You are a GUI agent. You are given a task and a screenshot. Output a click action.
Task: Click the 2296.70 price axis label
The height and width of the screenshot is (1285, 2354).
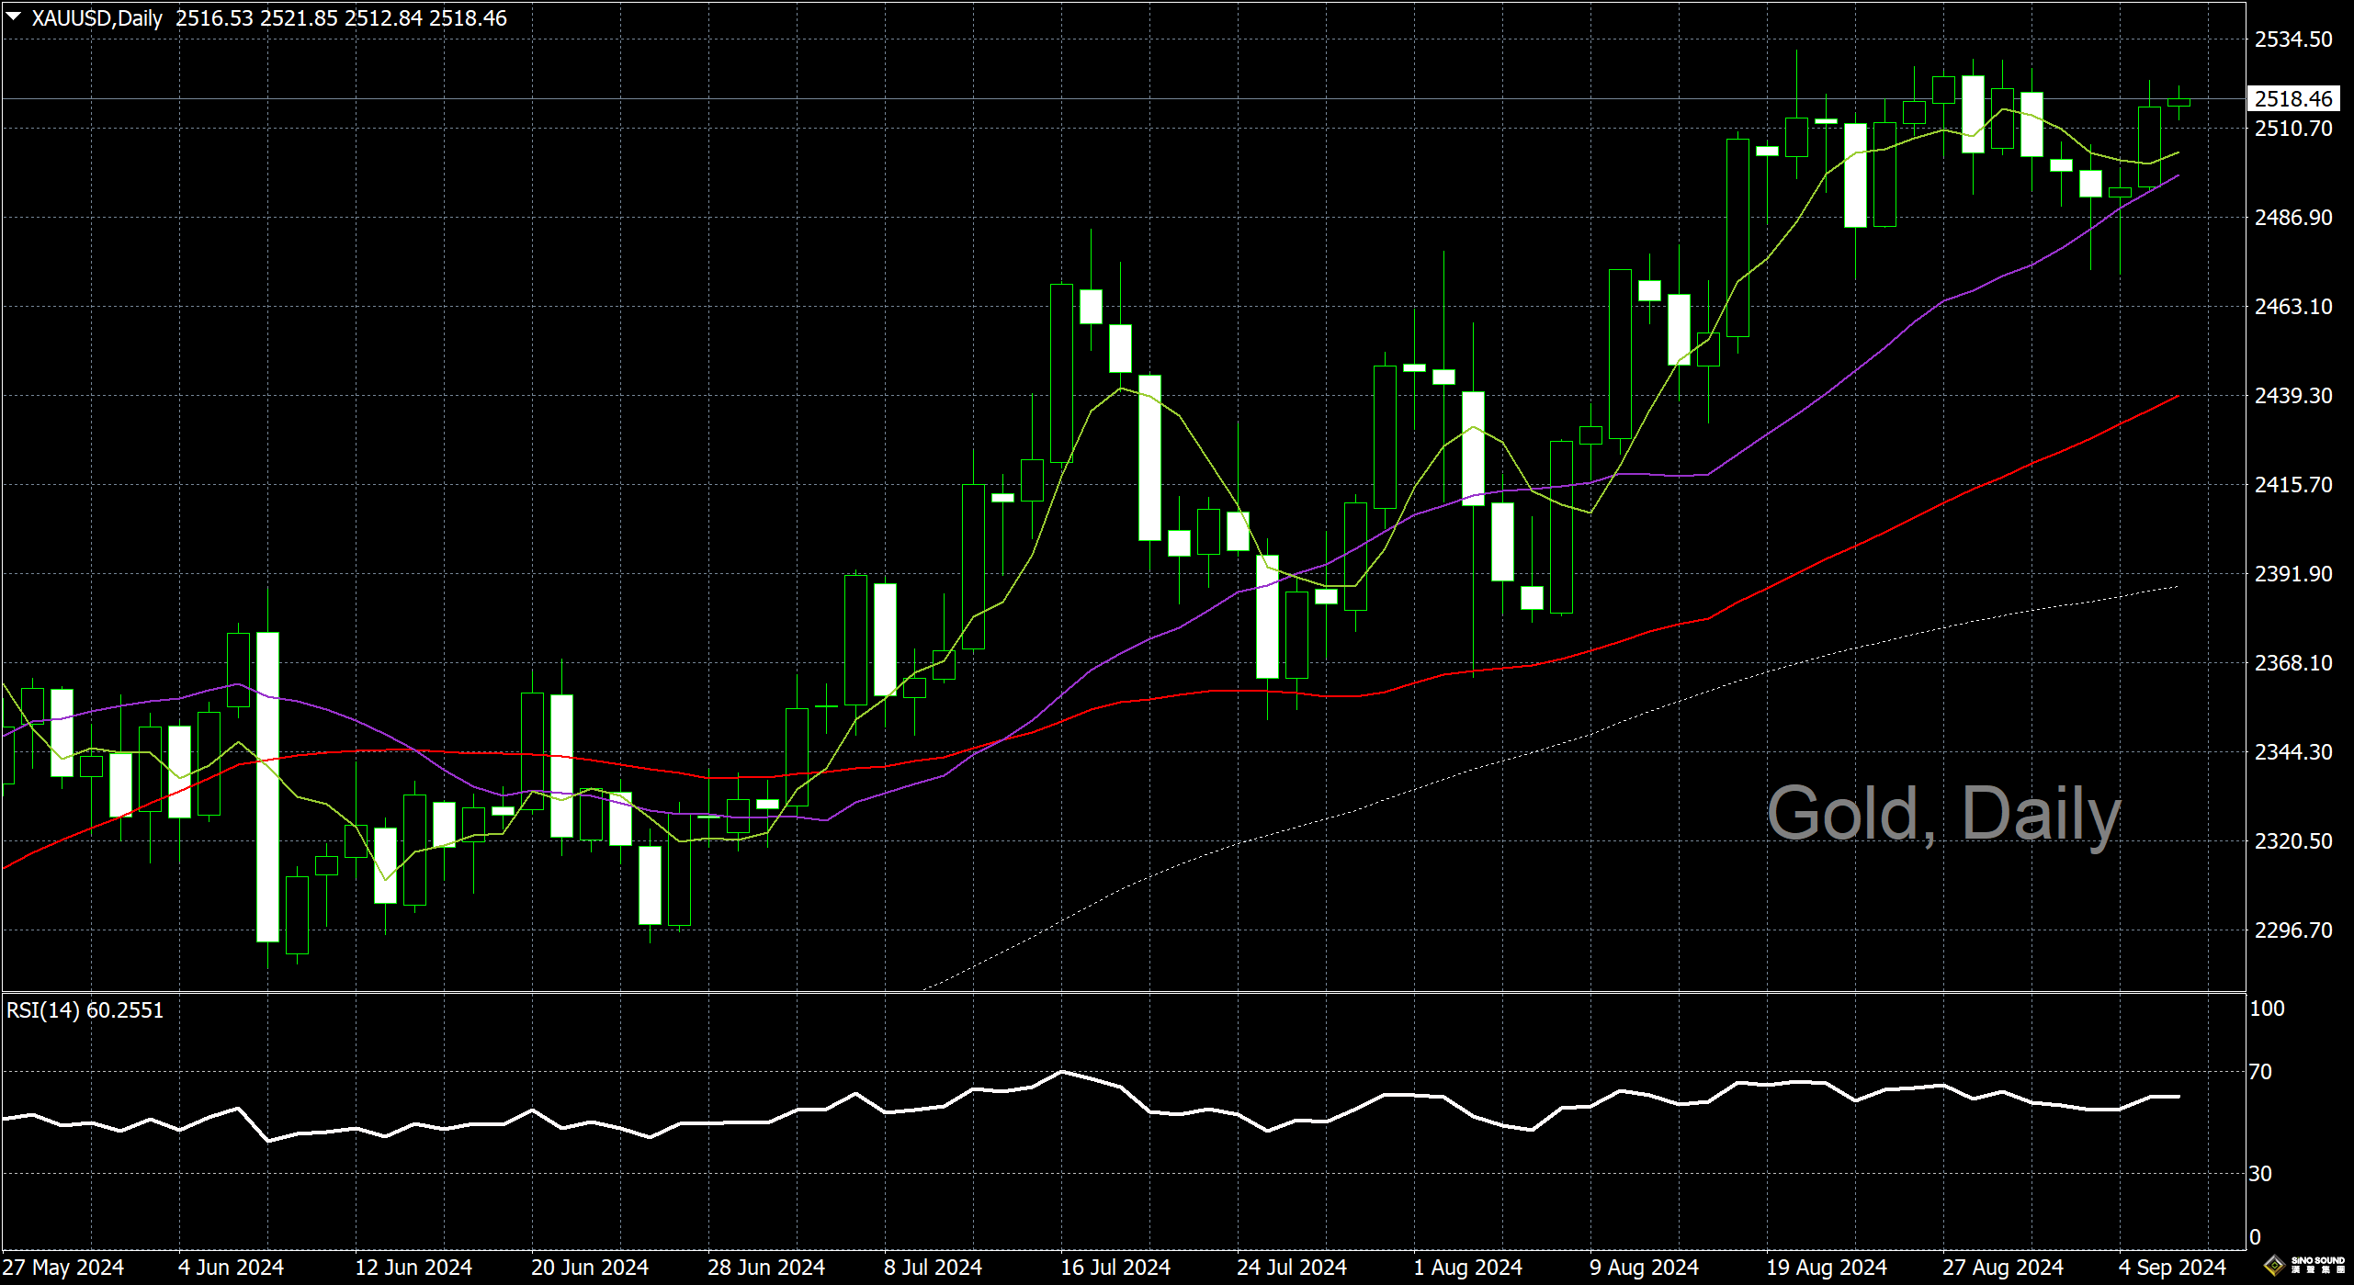[2293, 930]
